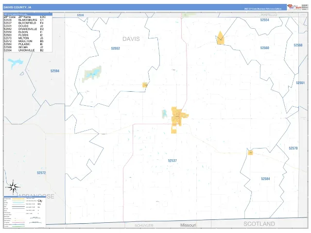Screen dimensions: 311x233
Task: Click the 52537 ZIP label on the map
Action: click(172, 161)
